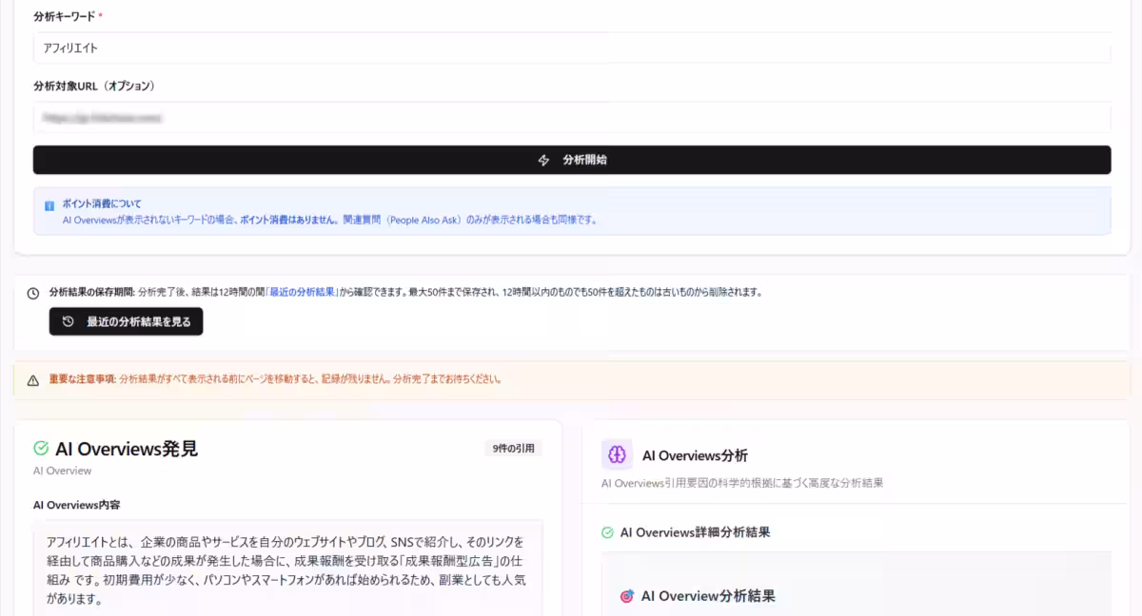Click the ポイント消費について notice banner
Viewport: 1142px width, 616px height.
[x=571, y=210]
